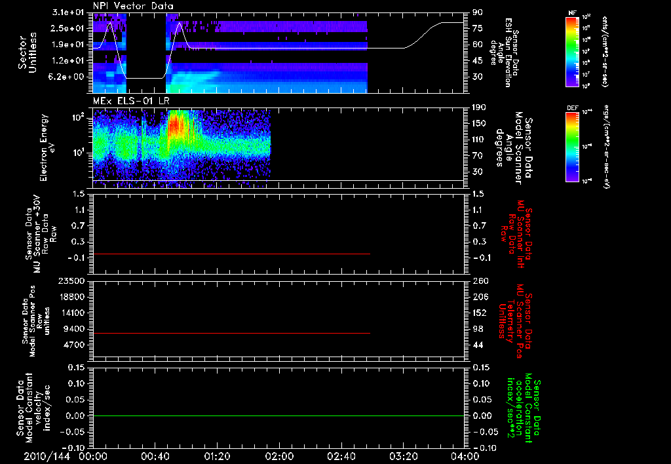The image size is (671, 464).
Task: Click the red trace in the MU Scanner +30V plot
Action: pyautogui.click(x=231, y=254)
